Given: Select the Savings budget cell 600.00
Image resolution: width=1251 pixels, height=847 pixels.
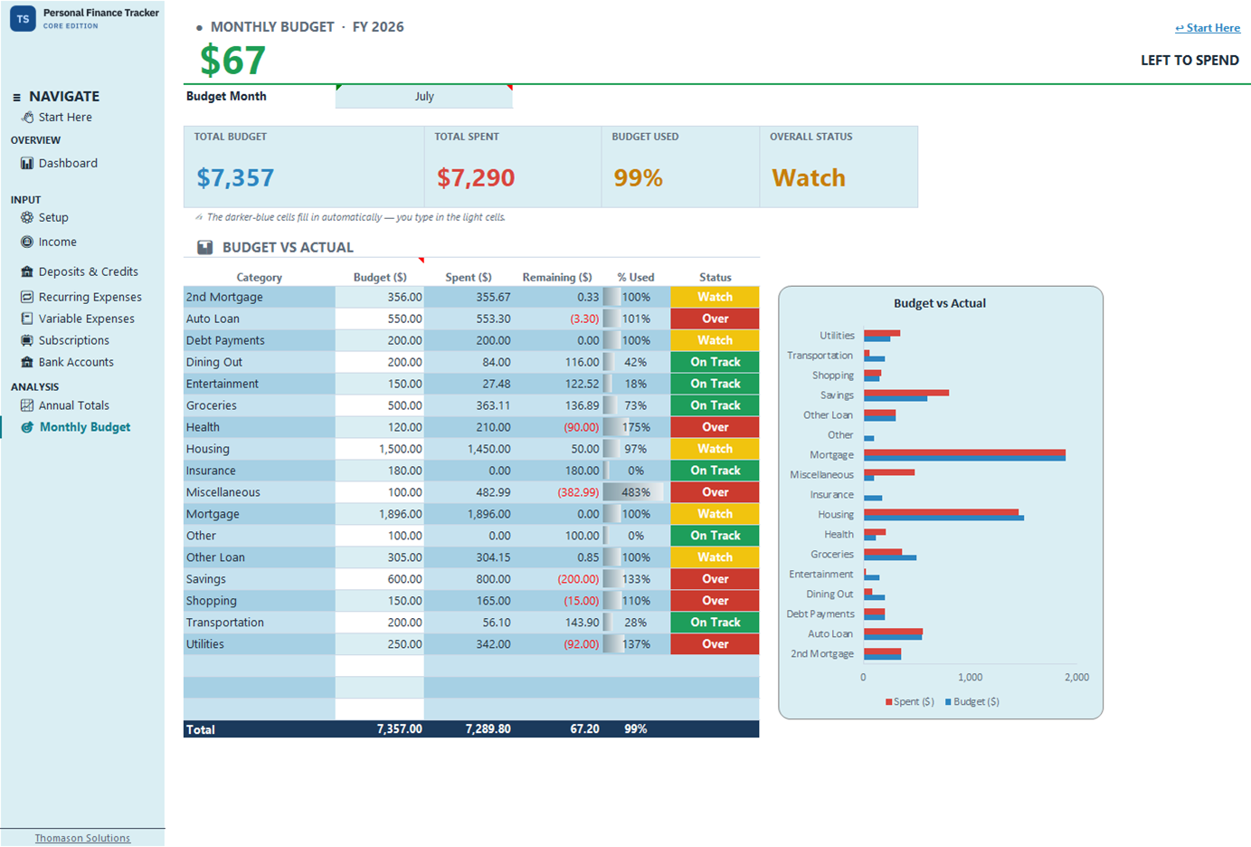Looking at the screenshot, I should (379, 579).
